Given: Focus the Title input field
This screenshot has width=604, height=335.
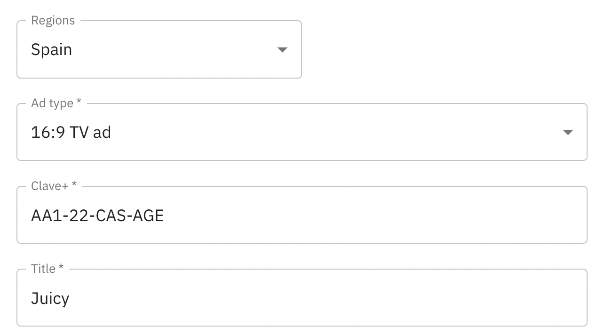Looking at the screenshot, I should [x=301, y=298].
